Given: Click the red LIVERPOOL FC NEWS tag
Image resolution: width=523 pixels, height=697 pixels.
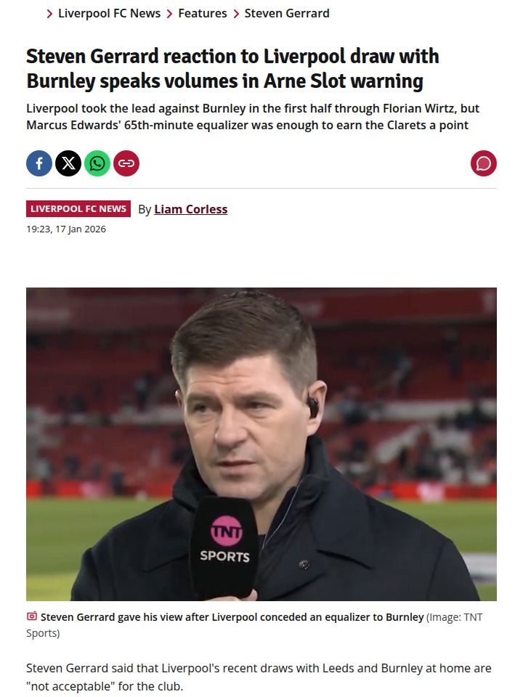Looking at the screenshot, I should [x=78, y=209].
